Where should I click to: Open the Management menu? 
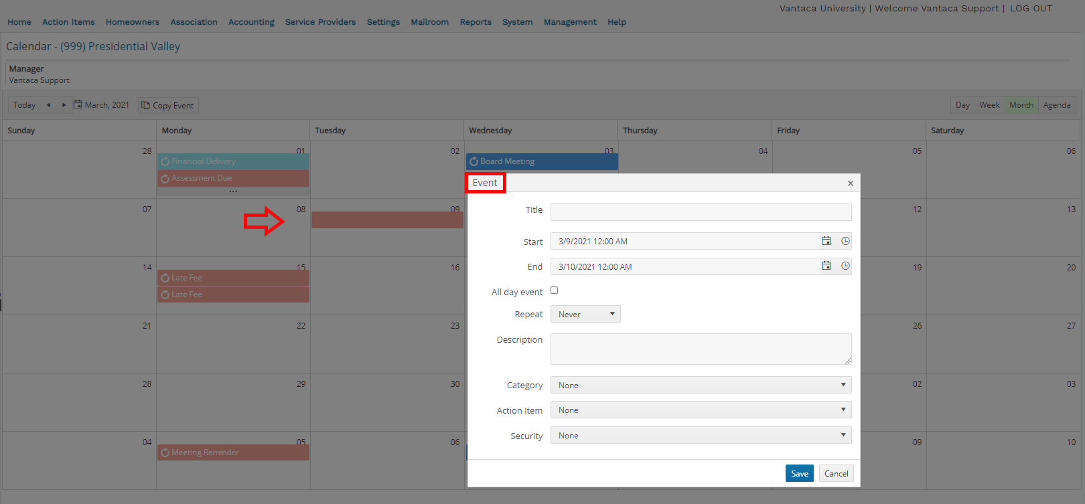pyautogui.click(x=570, y=22)
